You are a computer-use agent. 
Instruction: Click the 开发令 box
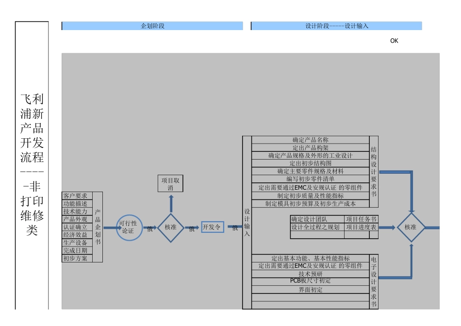pos(213,227)
